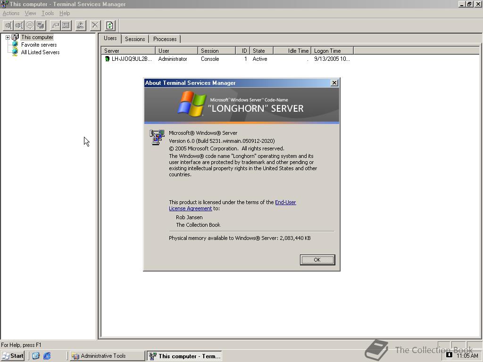Switch to the Users tab
The height and width of the screenshot is (362, 483).
[x=110, y=38]
